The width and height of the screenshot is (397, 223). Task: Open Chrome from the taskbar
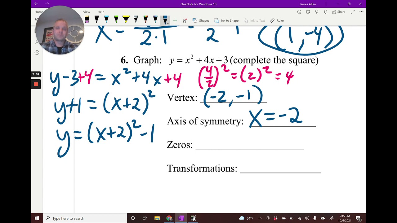[169, 218]
